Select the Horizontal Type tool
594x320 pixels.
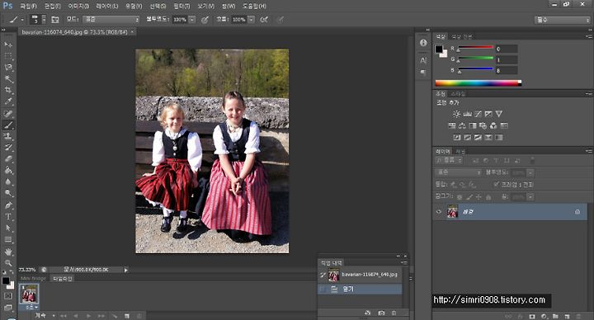pos(8,217)
